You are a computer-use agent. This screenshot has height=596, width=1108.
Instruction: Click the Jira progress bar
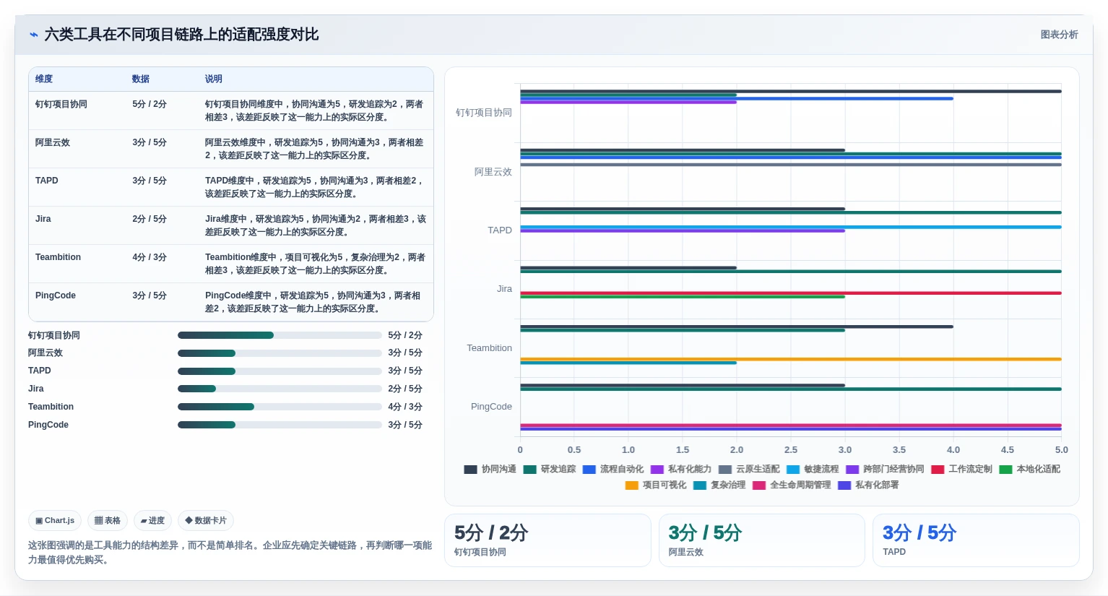pos(280,389)
